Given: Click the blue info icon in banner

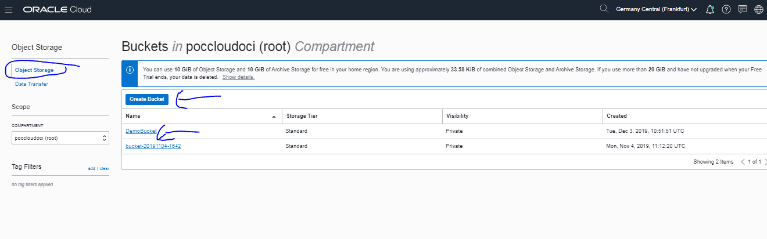Looking at the screenshot, I should point(129,70).
